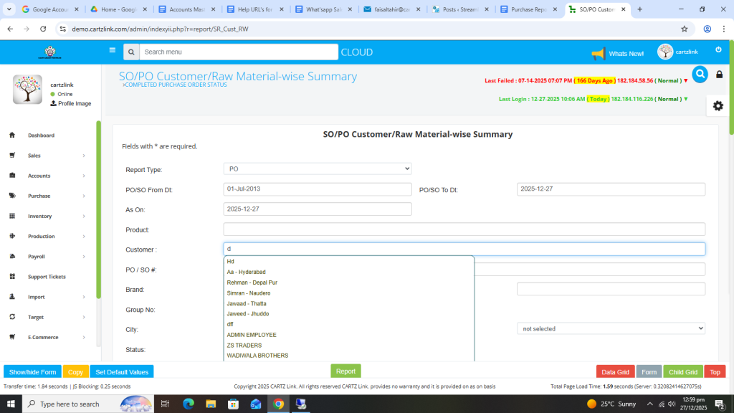Open Dashboard from the sidebar
This screenshot has width=734, height=413.
41,136
